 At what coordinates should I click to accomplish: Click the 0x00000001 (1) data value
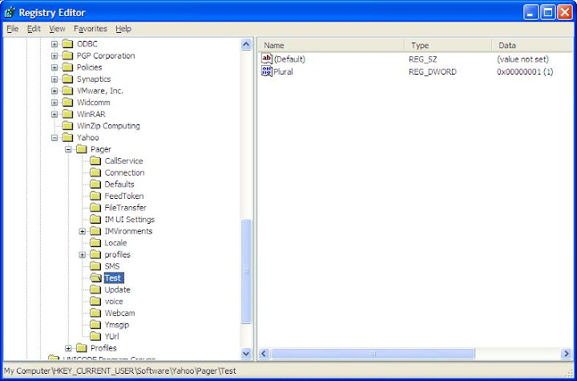pos(525,71)
